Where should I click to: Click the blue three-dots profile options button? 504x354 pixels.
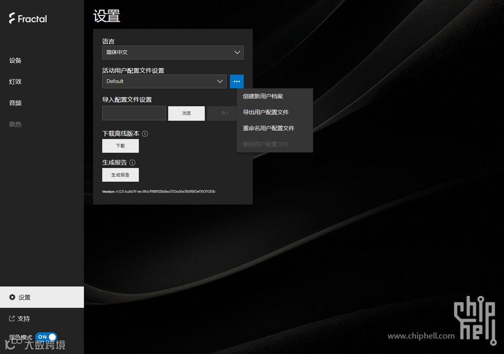[x=237, y=81]
